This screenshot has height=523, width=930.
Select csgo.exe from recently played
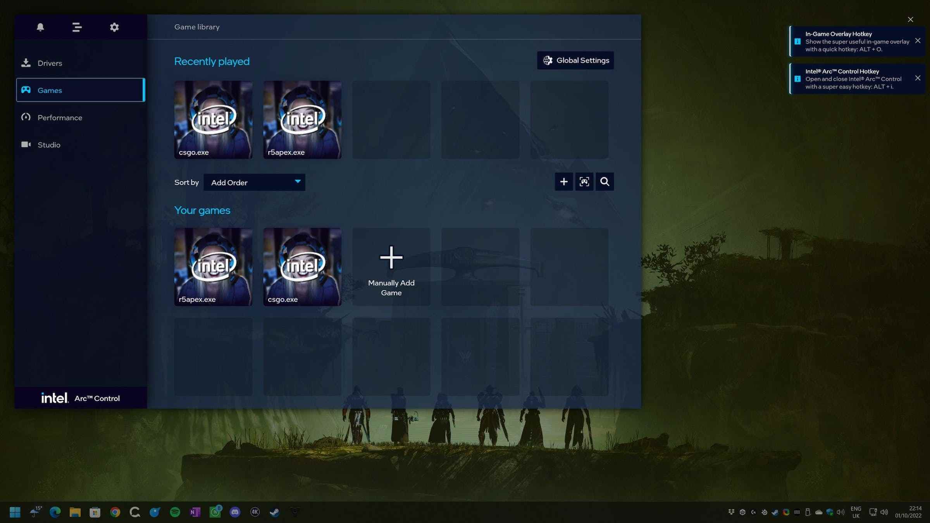pos(213,119)
